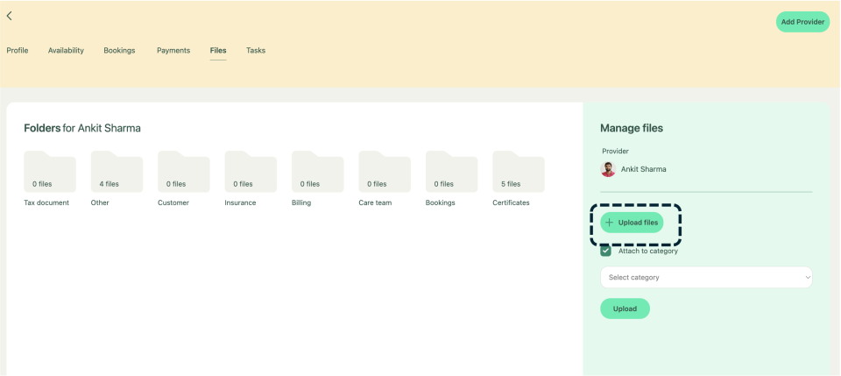Screen dimensions: 841x376
Task: Expand the Select category dropdown
Action: point(706,278)
